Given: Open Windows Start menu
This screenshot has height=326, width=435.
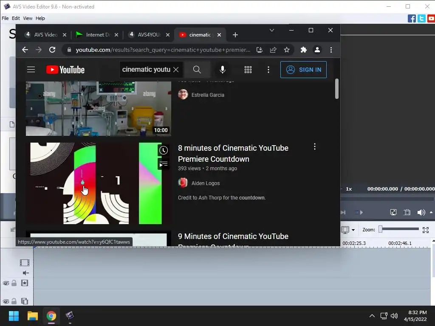Looking at the screenshot, I should (14, 316).
